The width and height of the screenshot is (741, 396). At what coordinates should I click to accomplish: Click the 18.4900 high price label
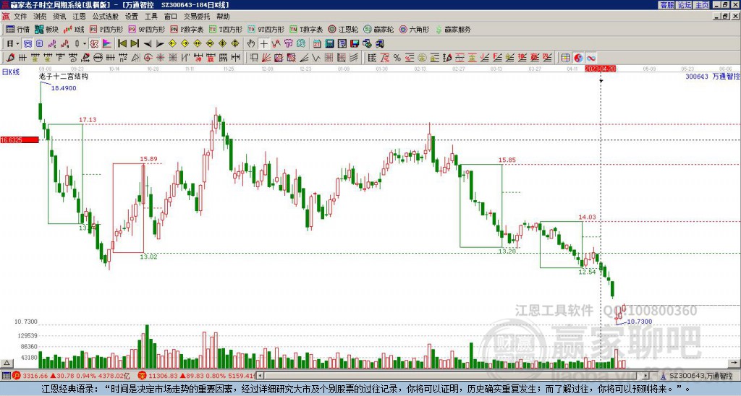(64, 88)
